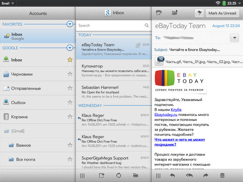
Task: Click the TODAY date divider header
Action: 85,35
